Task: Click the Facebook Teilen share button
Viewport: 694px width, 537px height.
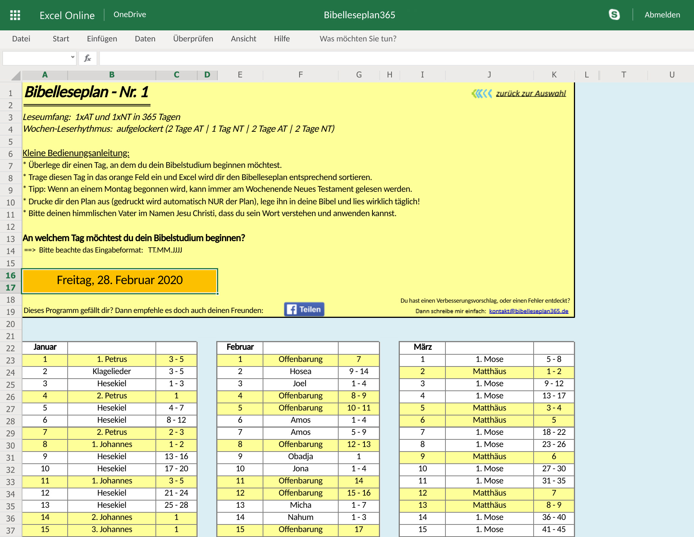Action: click(304, 310)
